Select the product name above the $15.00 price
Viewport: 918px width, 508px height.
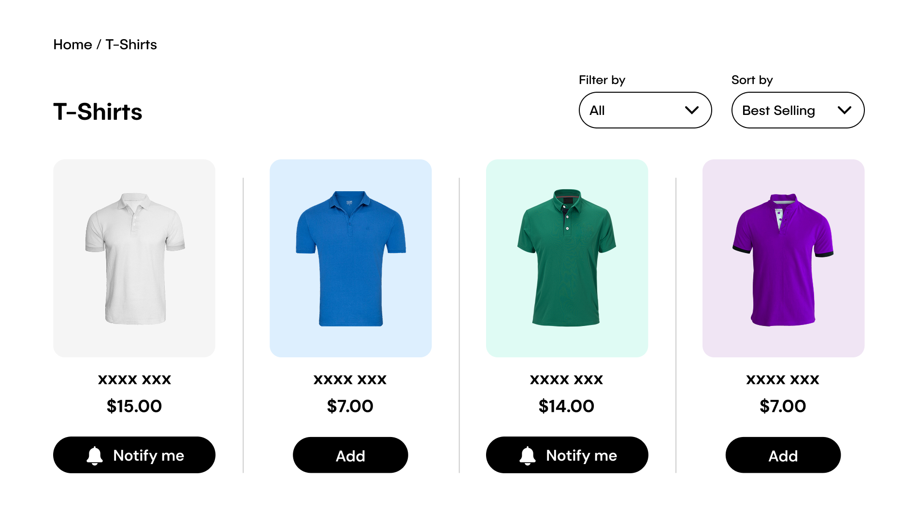(x=134, y=380)
